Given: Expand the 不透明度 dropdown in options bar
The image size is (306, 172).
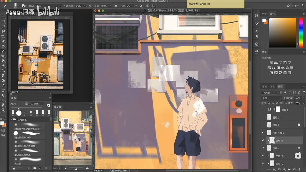Looking at the screenshot, I should pyautogui.click(x=85, y=6).
